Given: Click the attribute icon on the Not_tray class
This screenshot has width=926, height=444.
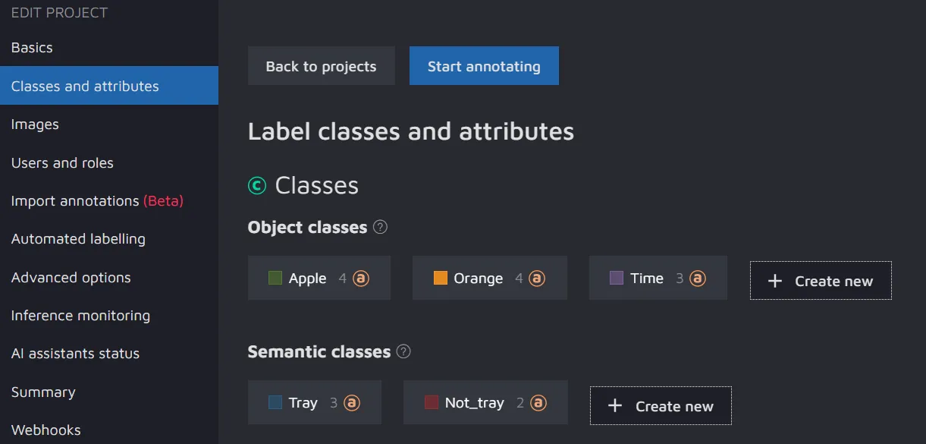Looking at the screenshot, I should coord(538,403).
